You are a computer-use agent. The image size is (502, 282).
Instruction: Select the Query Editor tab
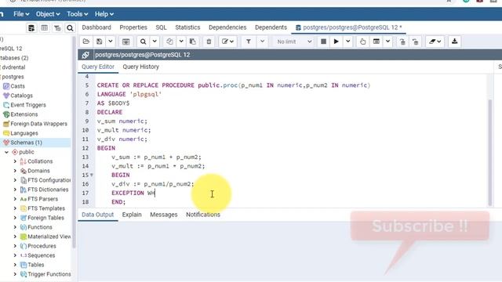click(x=98, y=67)
